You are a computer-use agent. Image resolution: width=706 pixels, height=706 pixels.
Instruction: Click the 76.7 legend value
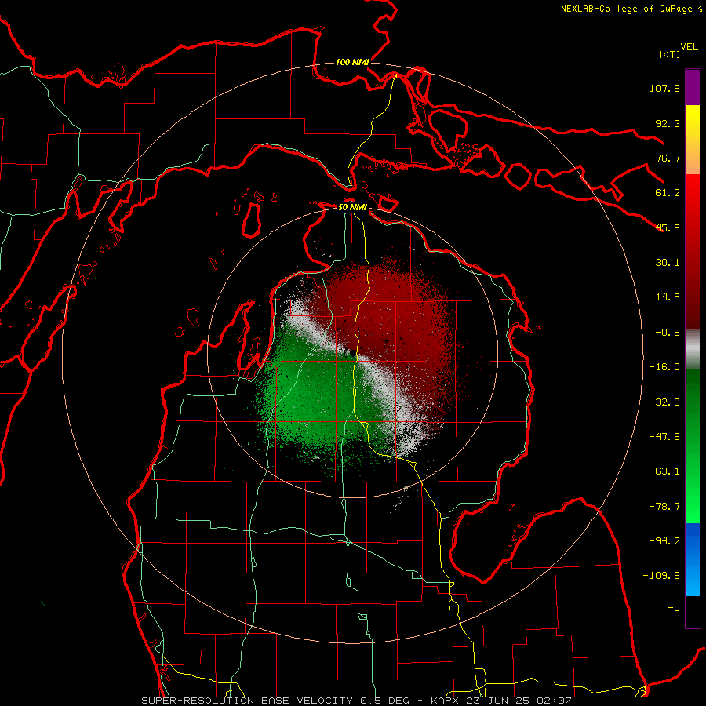coord(668,158)
